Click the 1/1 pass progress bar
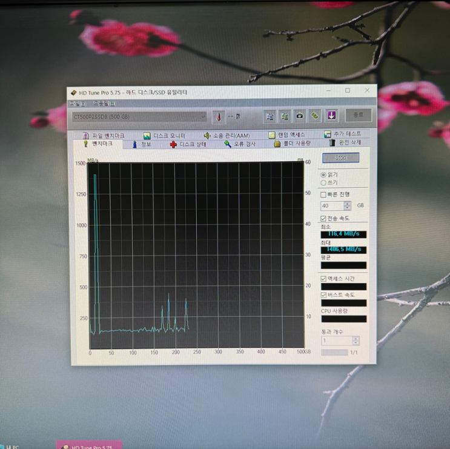 point(334,352)
